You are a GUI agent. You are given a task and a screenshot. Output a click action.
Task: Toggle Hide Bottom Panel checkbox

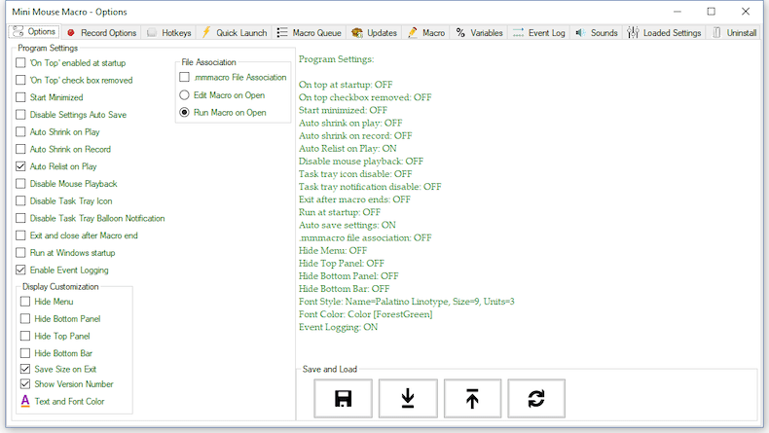25,319
